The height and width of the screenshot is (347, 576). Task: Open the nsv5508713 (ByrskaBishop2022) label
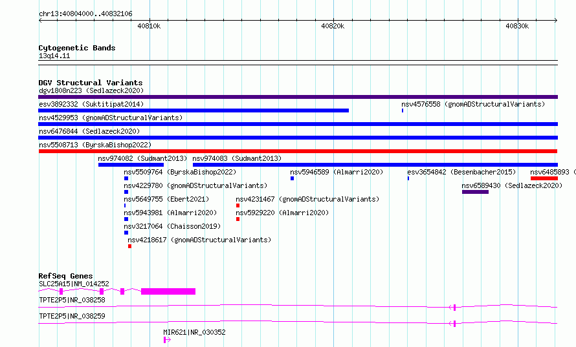tap(95, 145)
